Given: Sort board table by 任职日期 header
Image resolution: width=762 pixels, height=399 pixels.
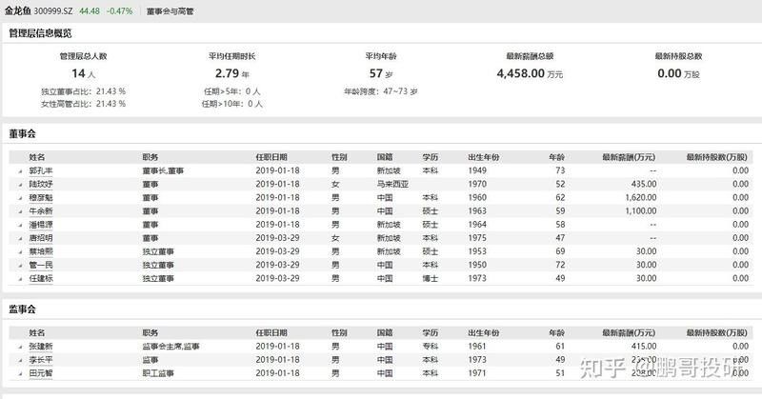Looking at the screenshot, I should (271, 156).
